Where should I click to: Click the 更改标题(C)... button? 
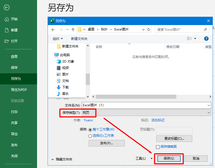(174, 139)
